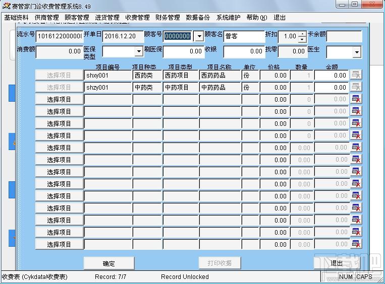Click the delete icon on the twelfth item row
This screenshot has height=284, width=385.
(356, 207)
